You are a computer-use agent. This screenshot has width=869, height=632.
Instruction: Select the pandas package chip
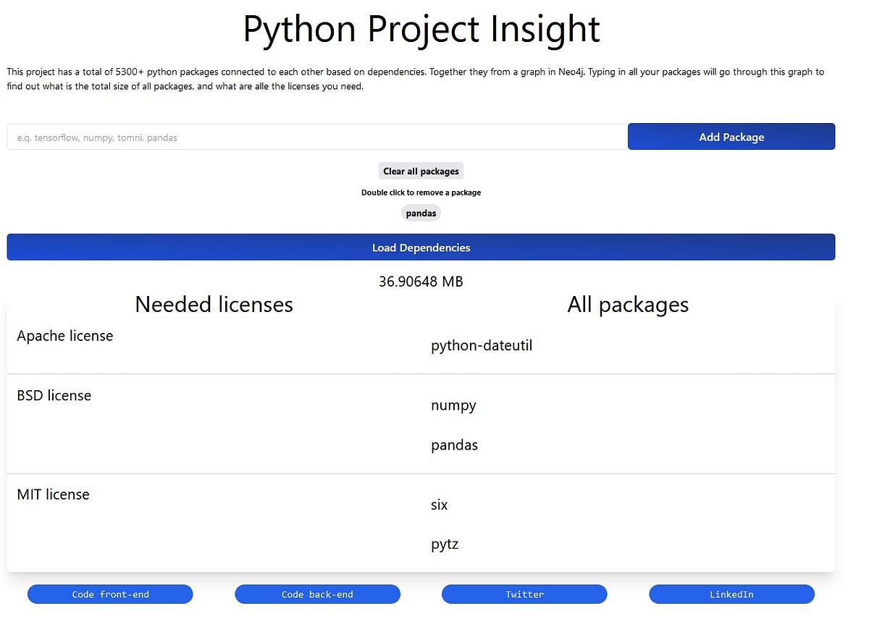pos(421,213)
